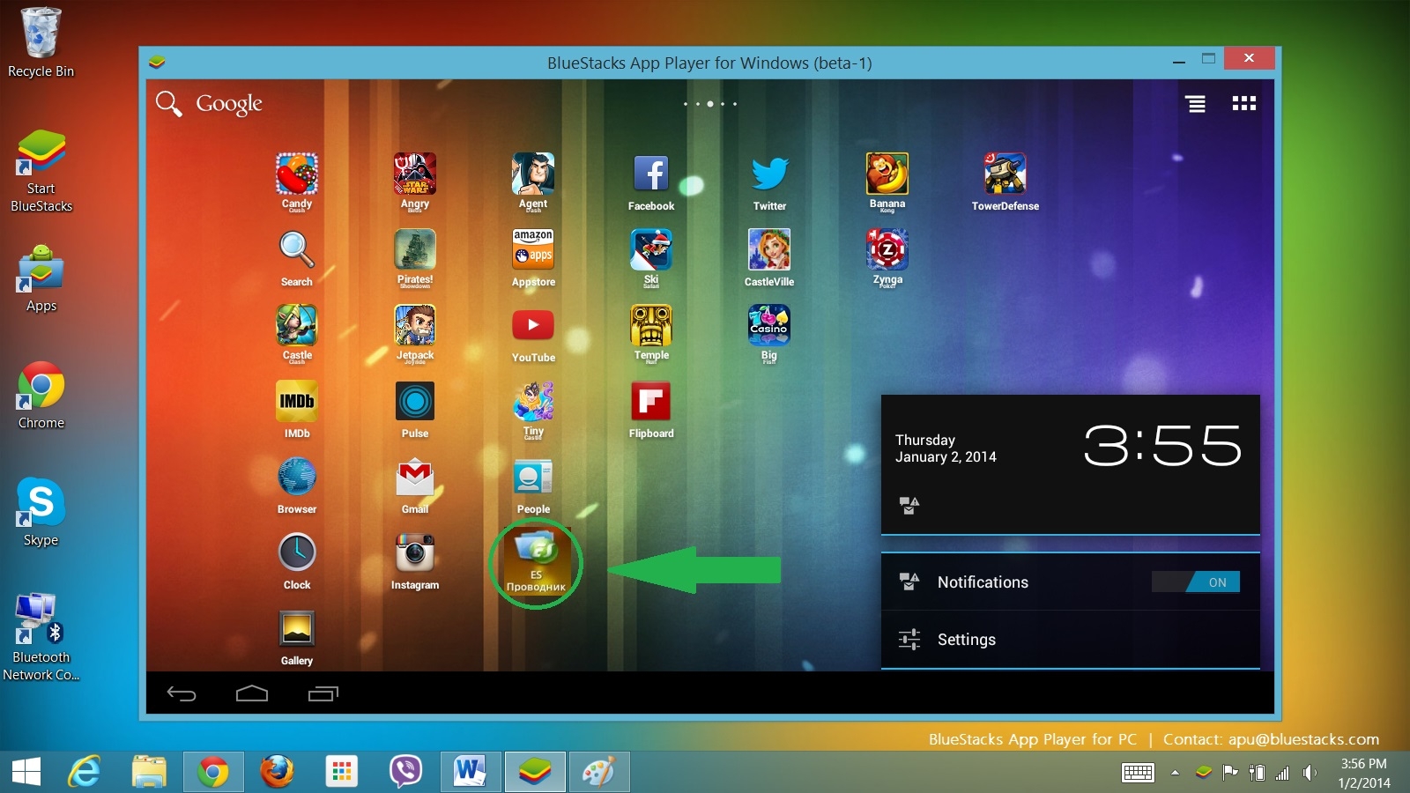
Task: Open Internet Explorer from taskbar
Action: [85, 773]
